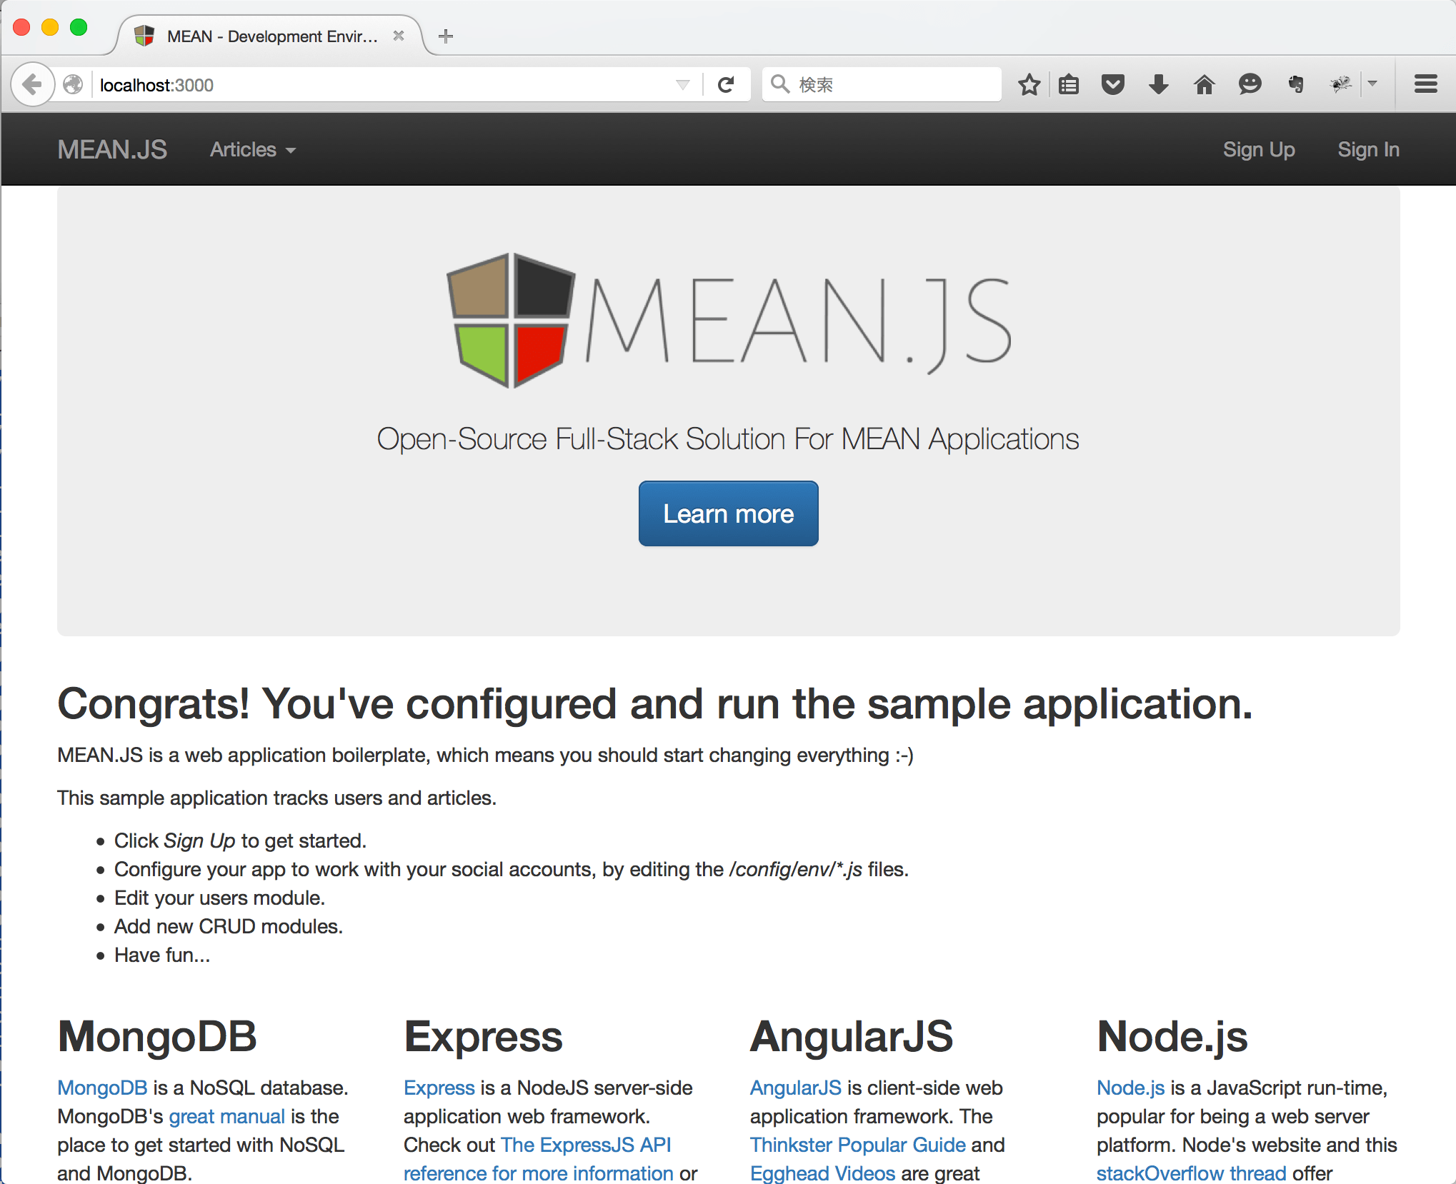Open the URL bar history dropdown arrow

[x=682, y=84]
